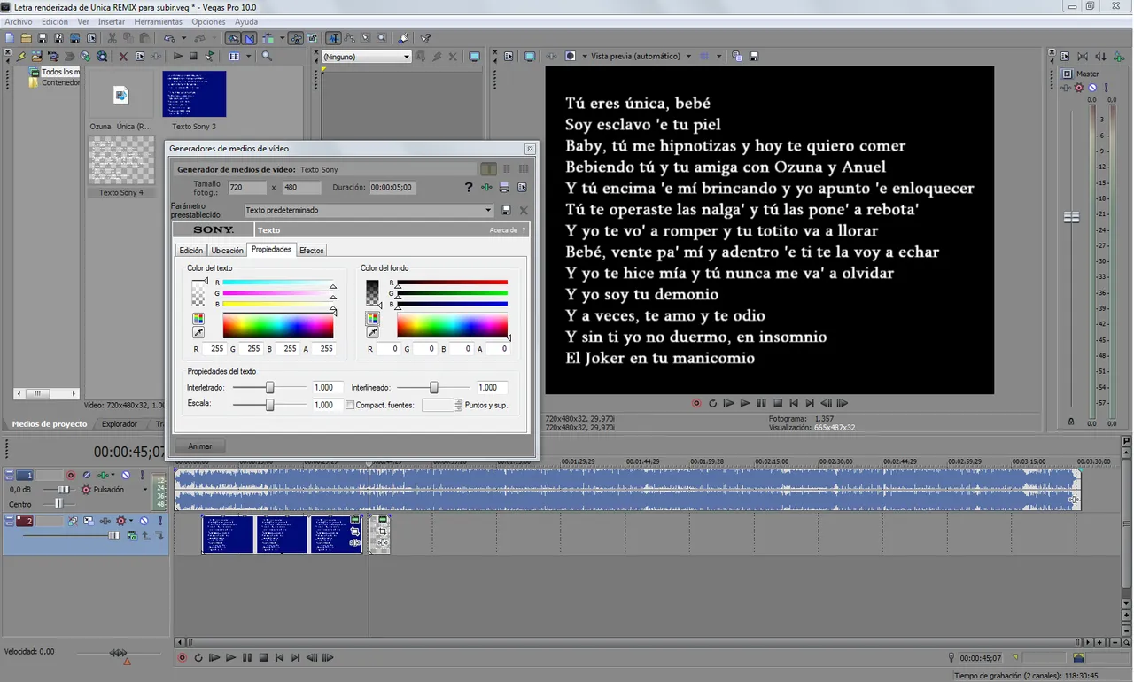Click the Save project icon in the main toolbar
1134x682 pixels.
[43, 38]
